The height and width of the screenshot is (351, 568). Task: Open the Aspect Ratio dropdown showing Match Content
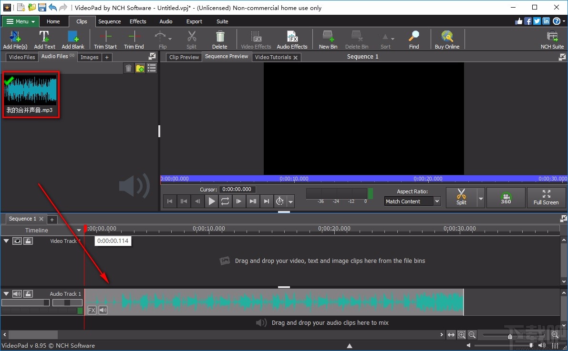point(412,201)
